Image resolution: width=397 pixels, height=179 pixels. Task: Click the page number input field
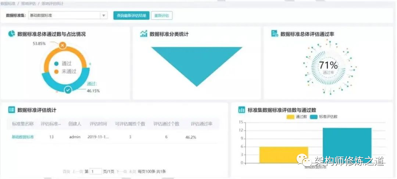(x=96, y=171)
